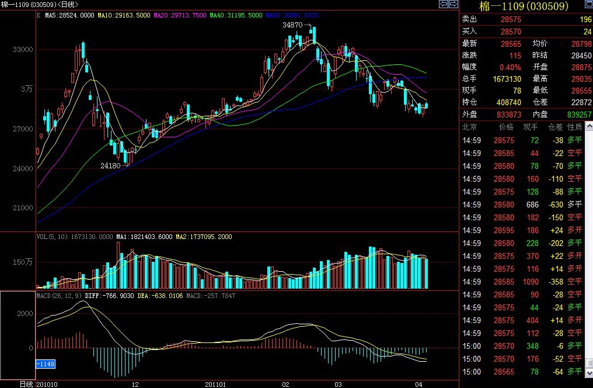Click the right arrow next-contract icon

(x=453, y=5)
